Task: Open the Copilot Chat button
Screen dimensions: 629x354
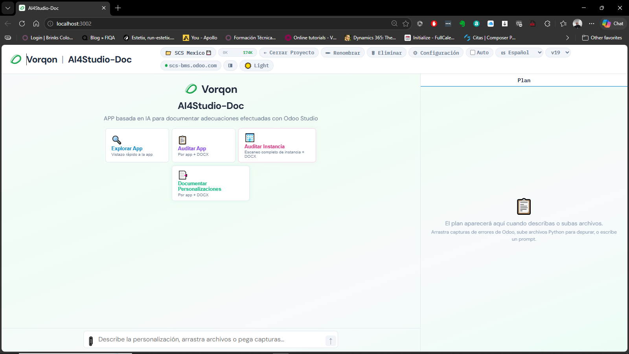Action: coord(613,24)
